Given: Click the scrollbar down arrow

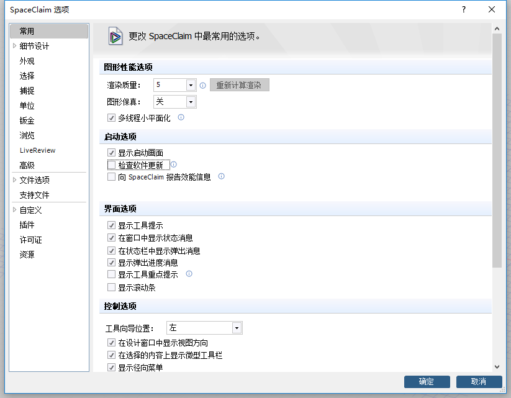Looking at the screenshot, I should (497, 367).
